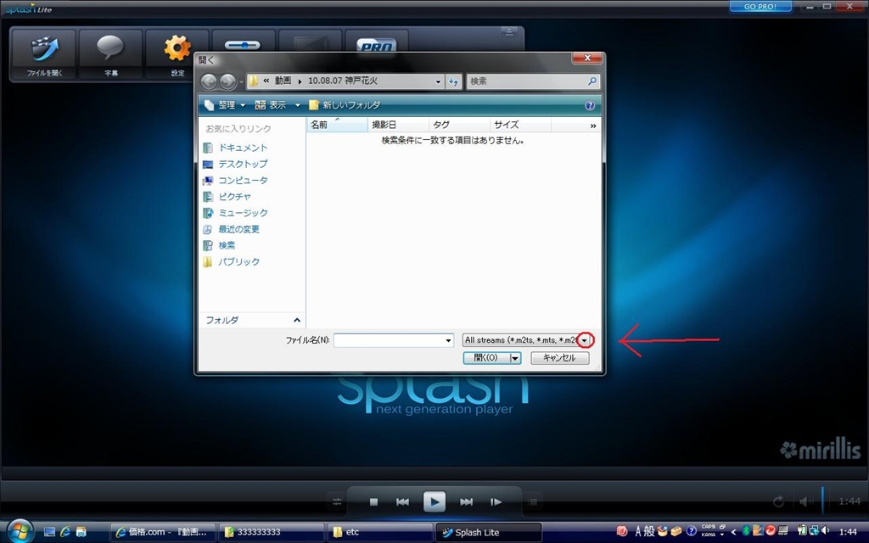Open デスクトップ in favorite links
Image resolution: width=869 pixels, height=543 pixels.
236,164
